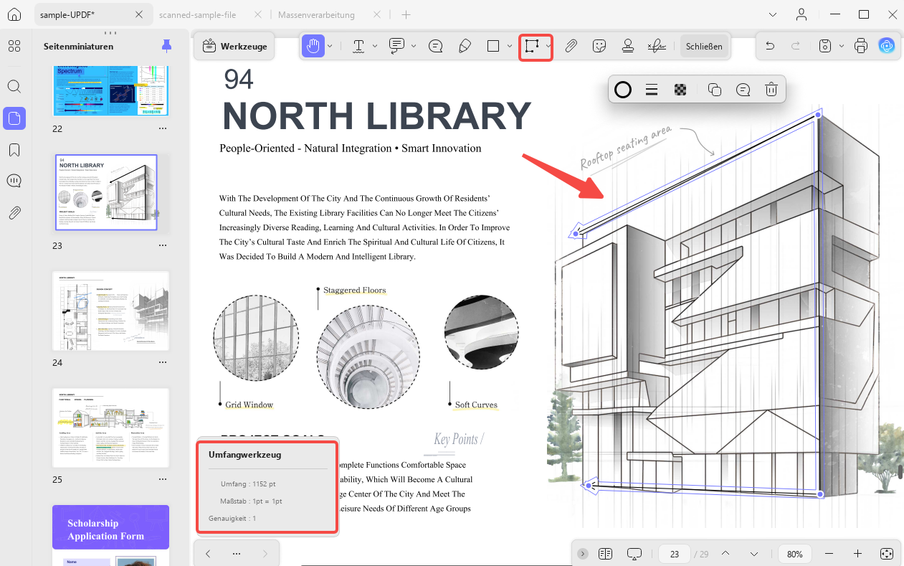Go to the previous page
904x566 pixels.
click(x=725, y=554)
